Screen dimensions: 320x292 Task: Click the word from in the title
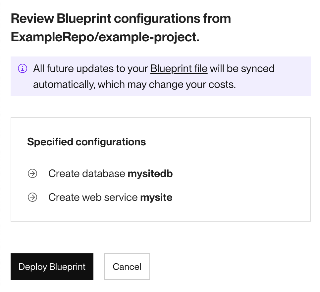click(216, 18)
